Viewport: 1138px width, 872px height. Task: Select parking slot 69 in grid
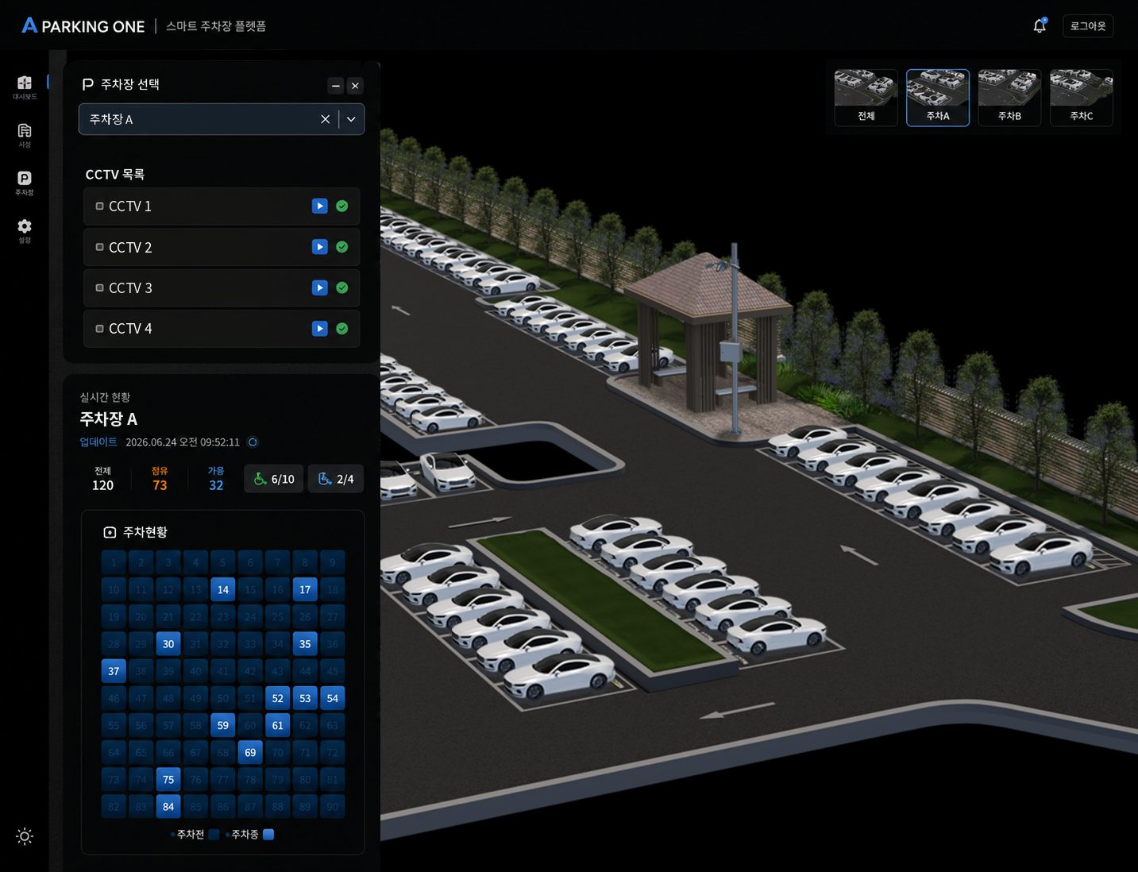click(x=250, y=752)
